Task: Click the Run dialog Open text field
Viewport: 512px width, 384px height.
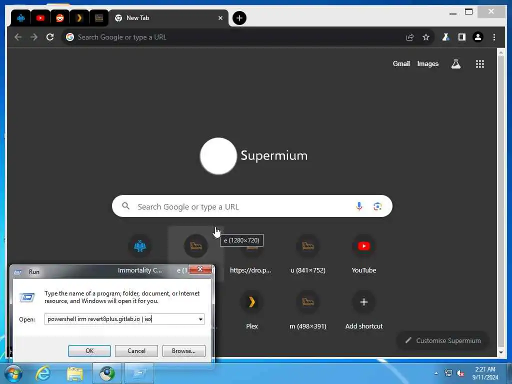Action: (121, 319)
